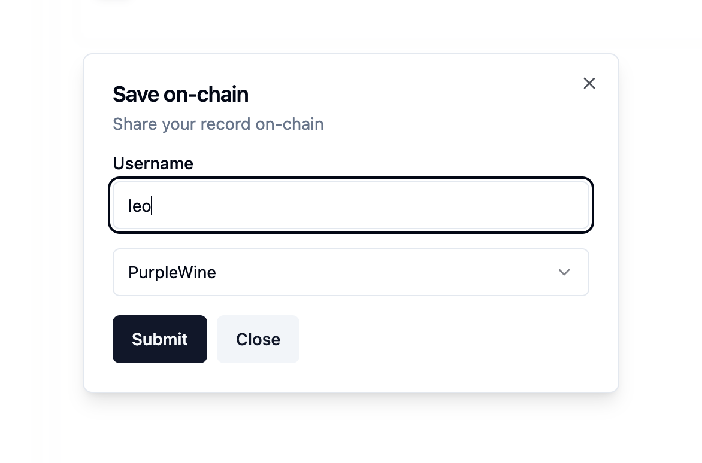Close the dialog using the Close button
Screen dimensions: 702x463
tap(258, 339)
